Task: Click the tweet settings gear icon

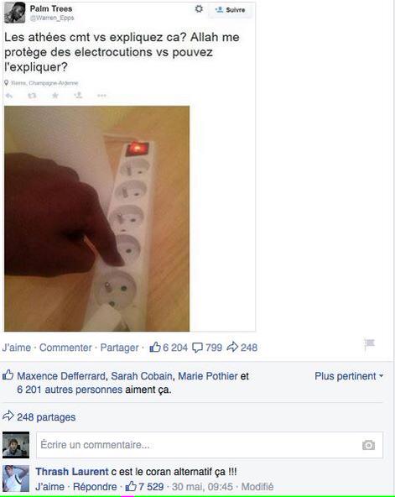Action: [x=199, y=9]
